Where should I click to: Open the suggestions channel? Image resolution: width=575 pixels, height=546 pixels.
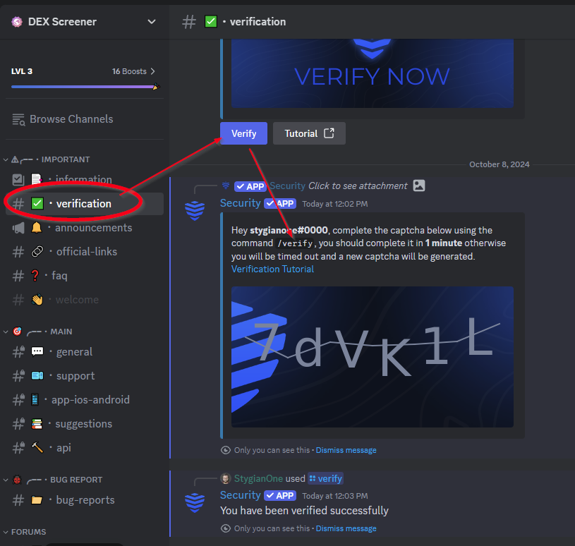tap(85, 424)
